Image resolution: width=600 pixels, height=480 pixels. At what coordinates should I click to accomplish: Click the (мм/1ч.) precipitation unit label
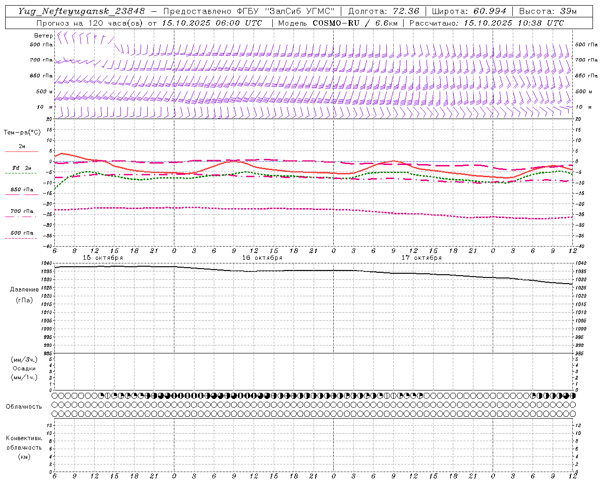[24, 377]
